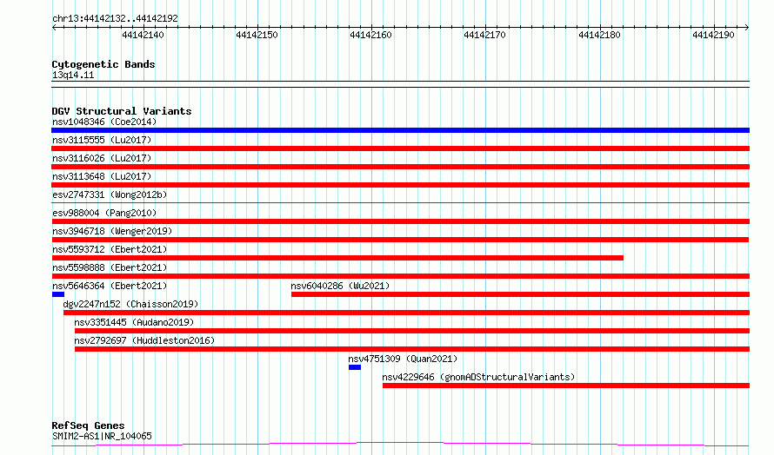The image size is (774, 455).
Task: Click the DGV Structural Variants track heading
Action: point(122,111)
